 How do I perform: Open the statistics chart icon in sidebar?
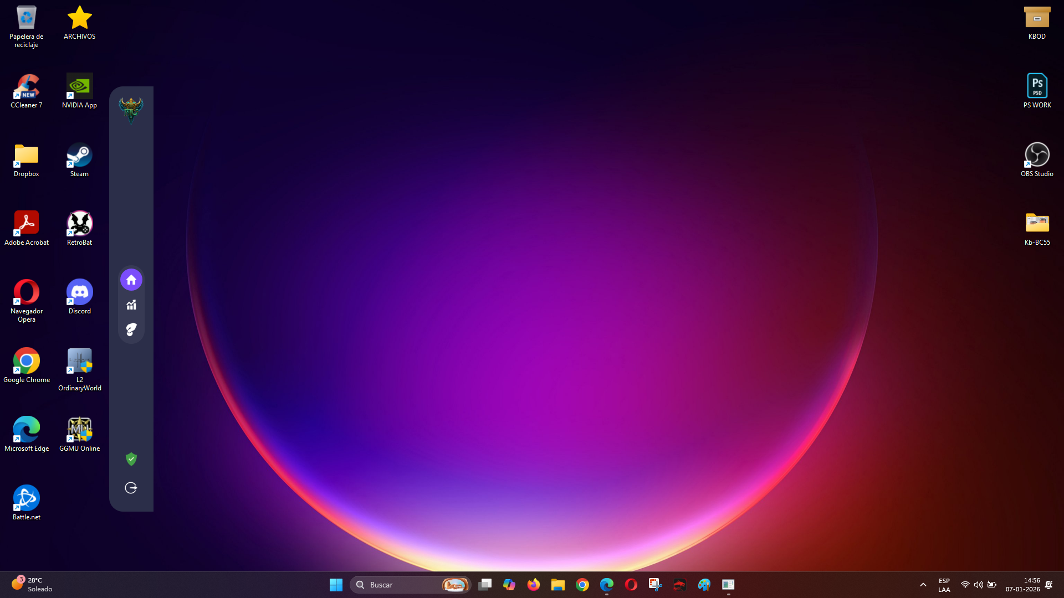click(131, 305)
